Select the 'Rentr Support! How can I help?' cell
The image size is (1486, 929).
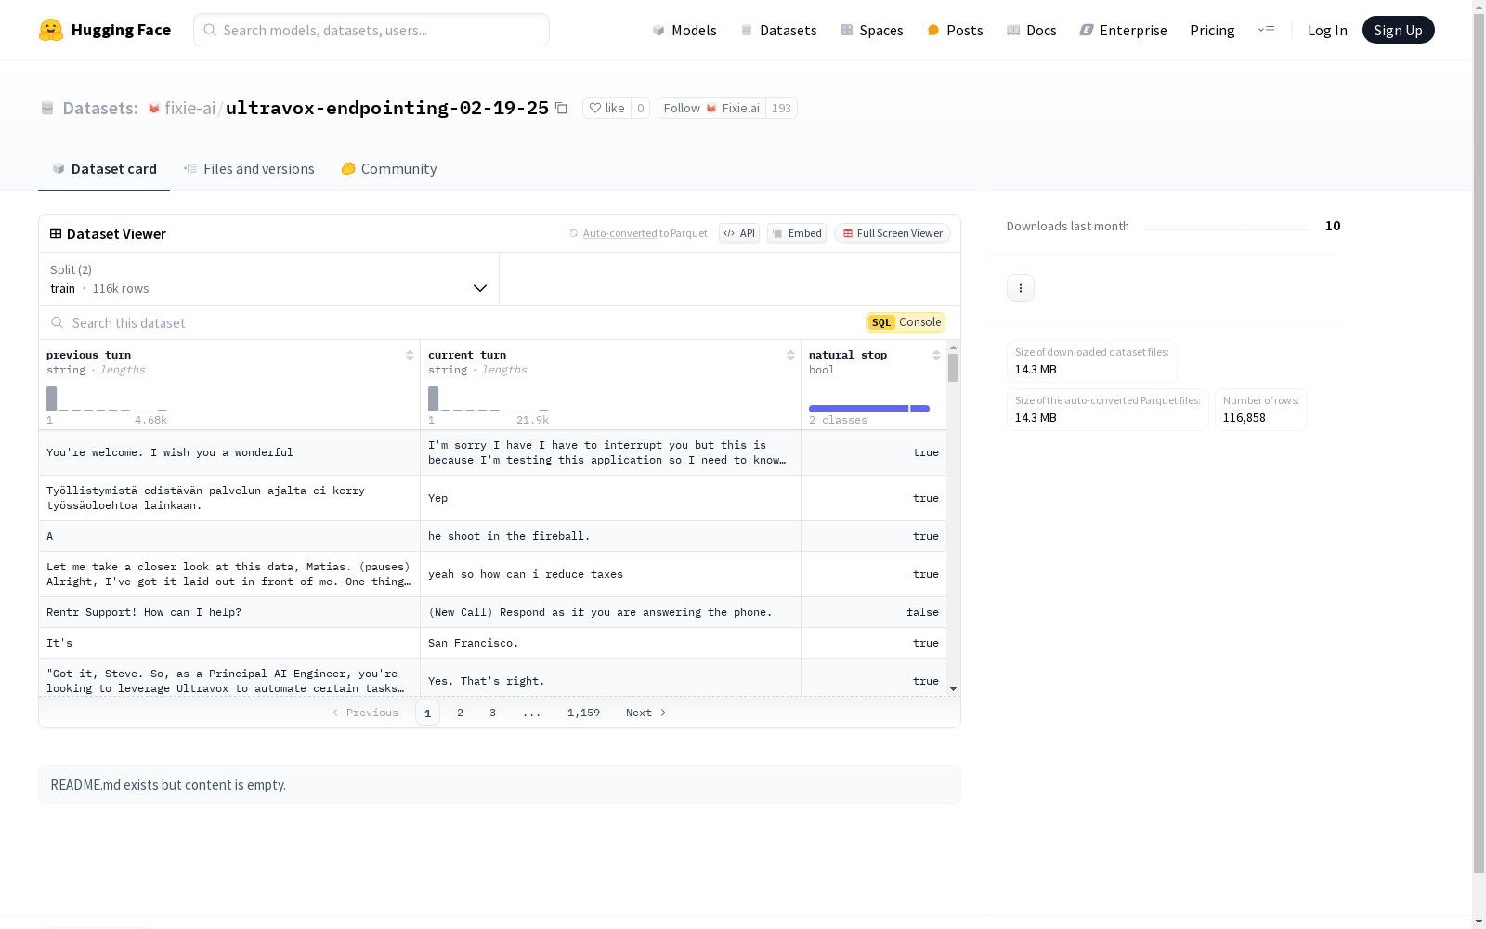(x=229, y=612)
